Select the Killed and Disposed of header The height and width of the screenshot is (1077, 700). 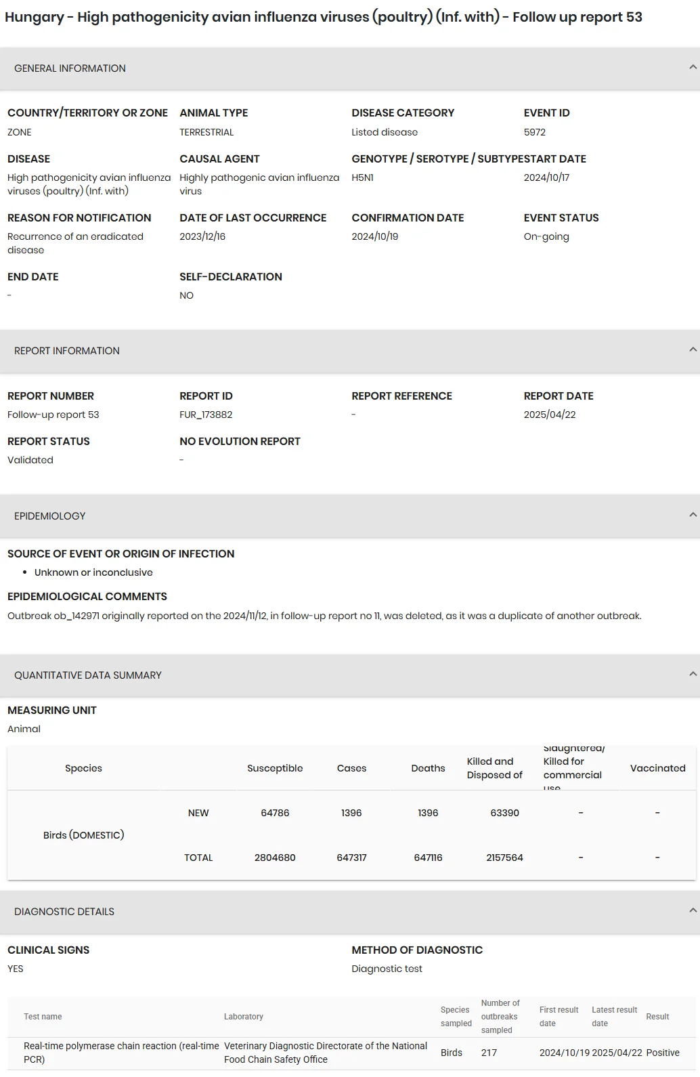point(495,768)
